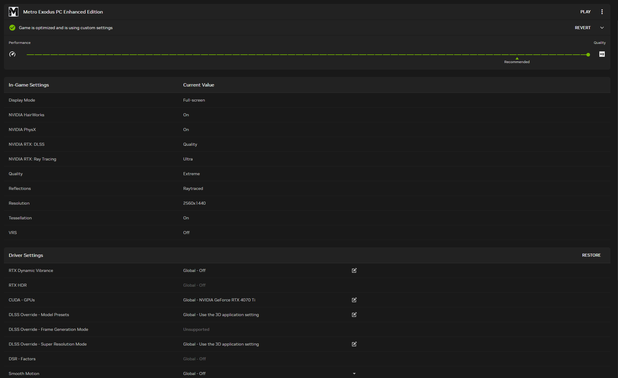
Task: Click the green optimized checkmark icon
Action: point(12,28)
